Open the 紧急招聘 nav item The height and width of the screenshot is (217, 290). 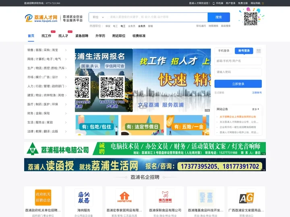click(82, 36)
